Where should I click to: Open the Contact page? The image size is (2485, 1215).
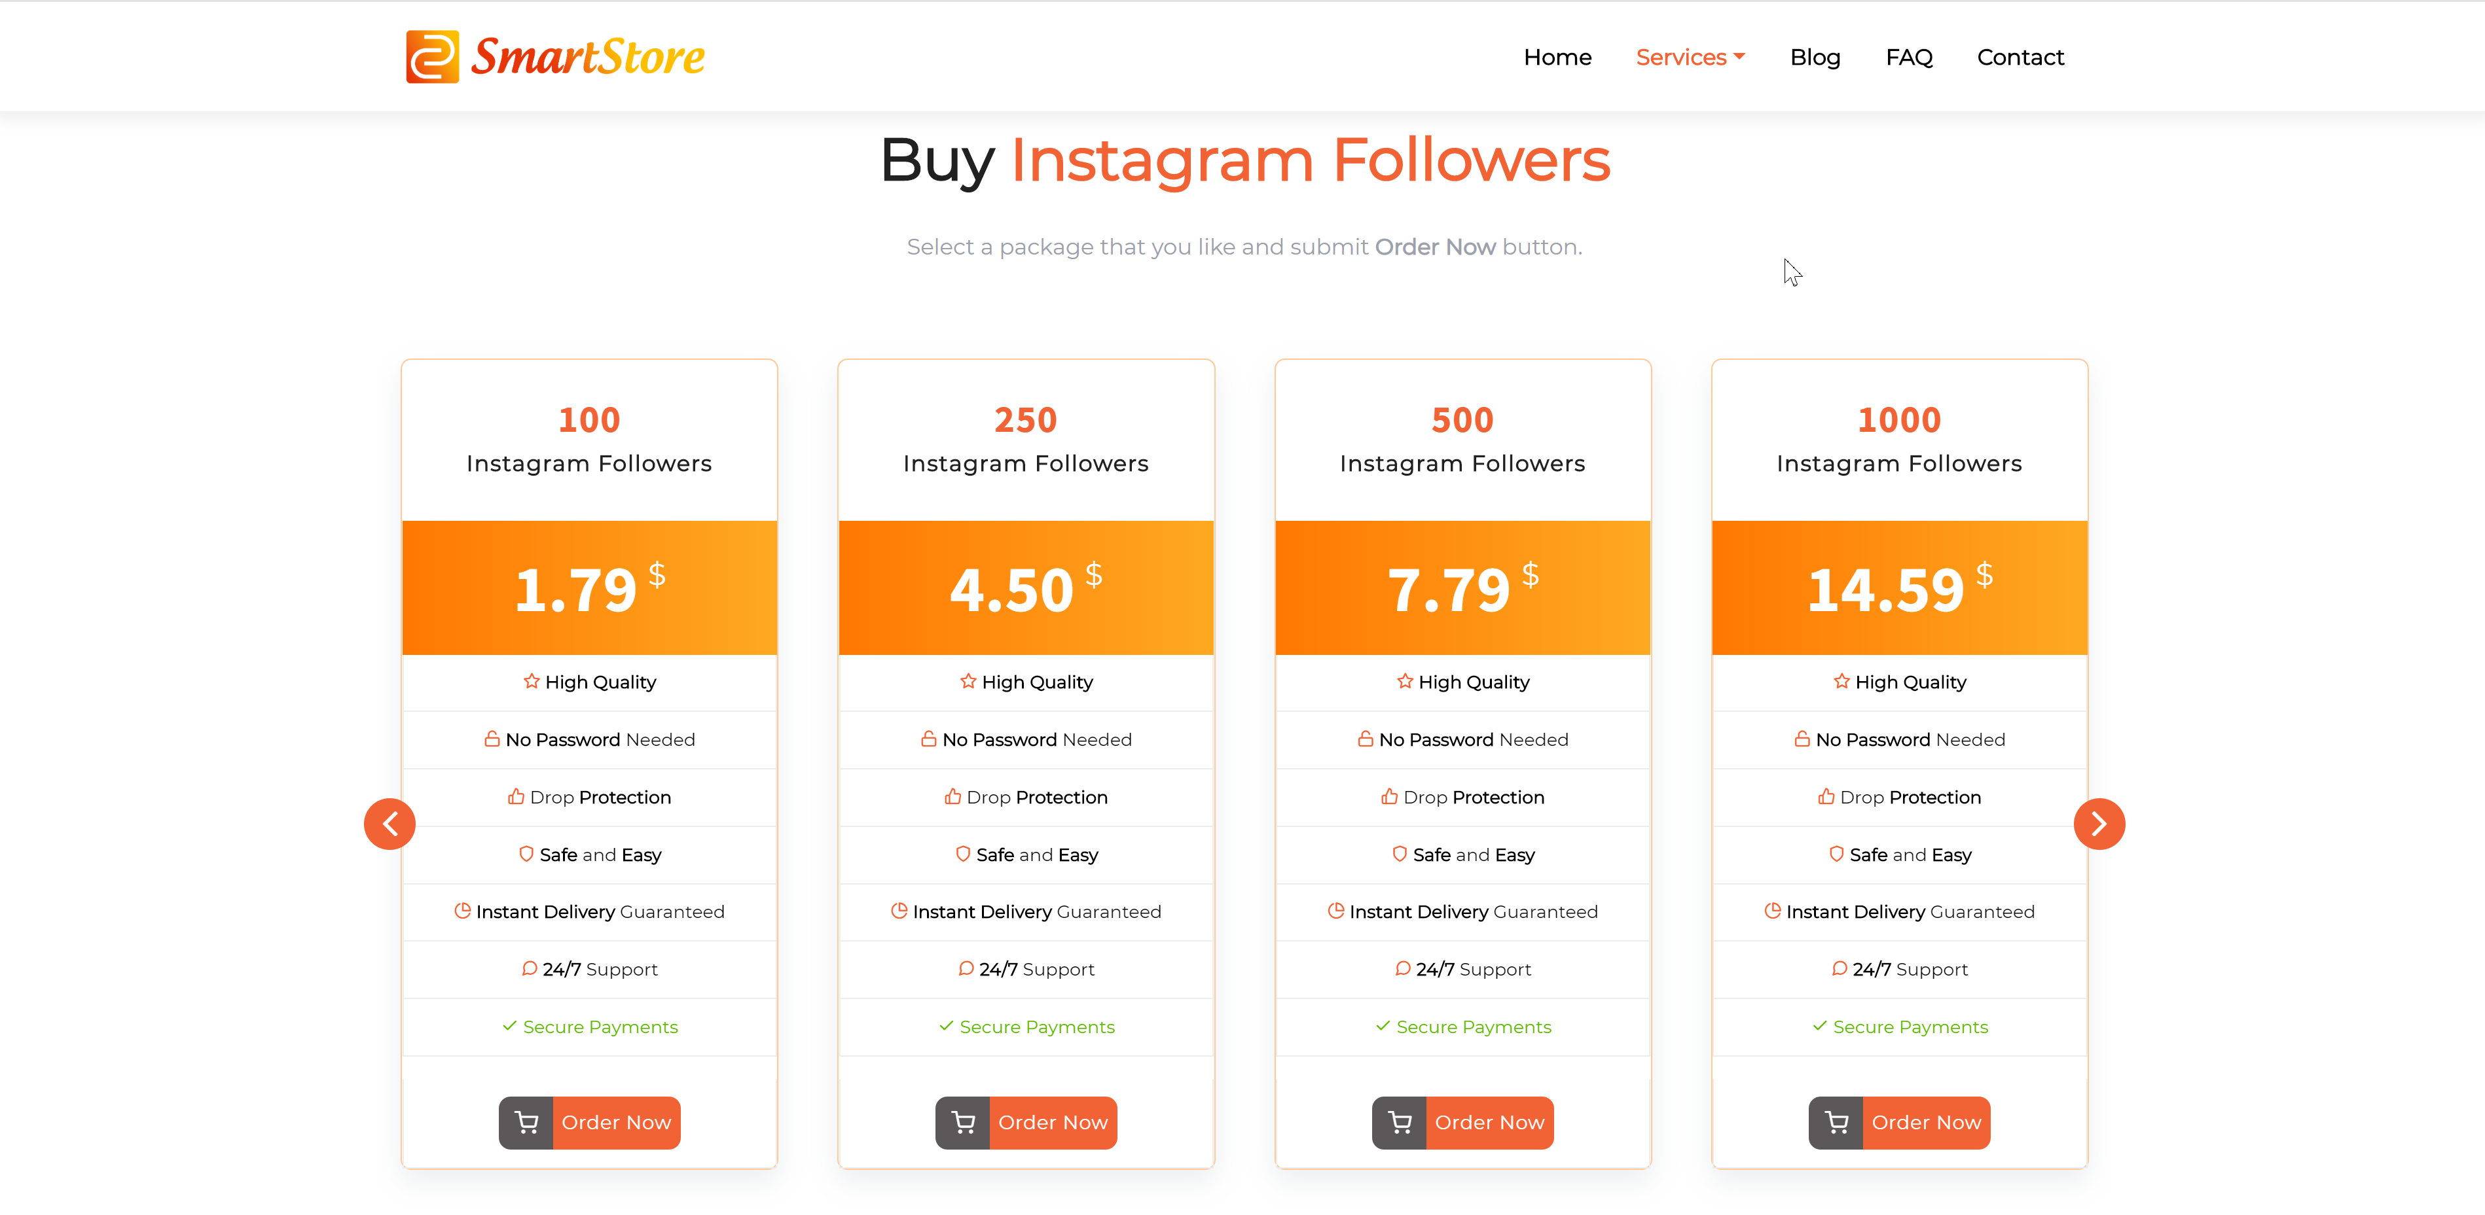2020,58
